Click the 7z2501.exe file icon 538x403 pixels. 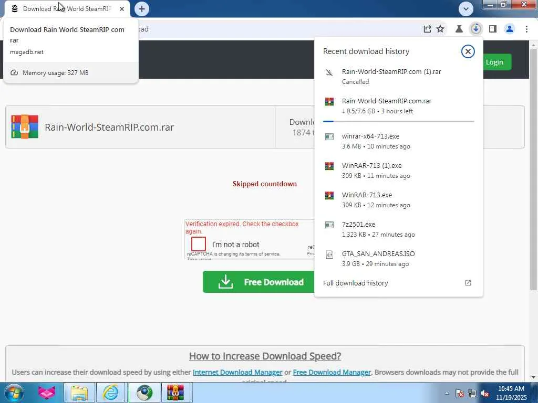(329, 225)
